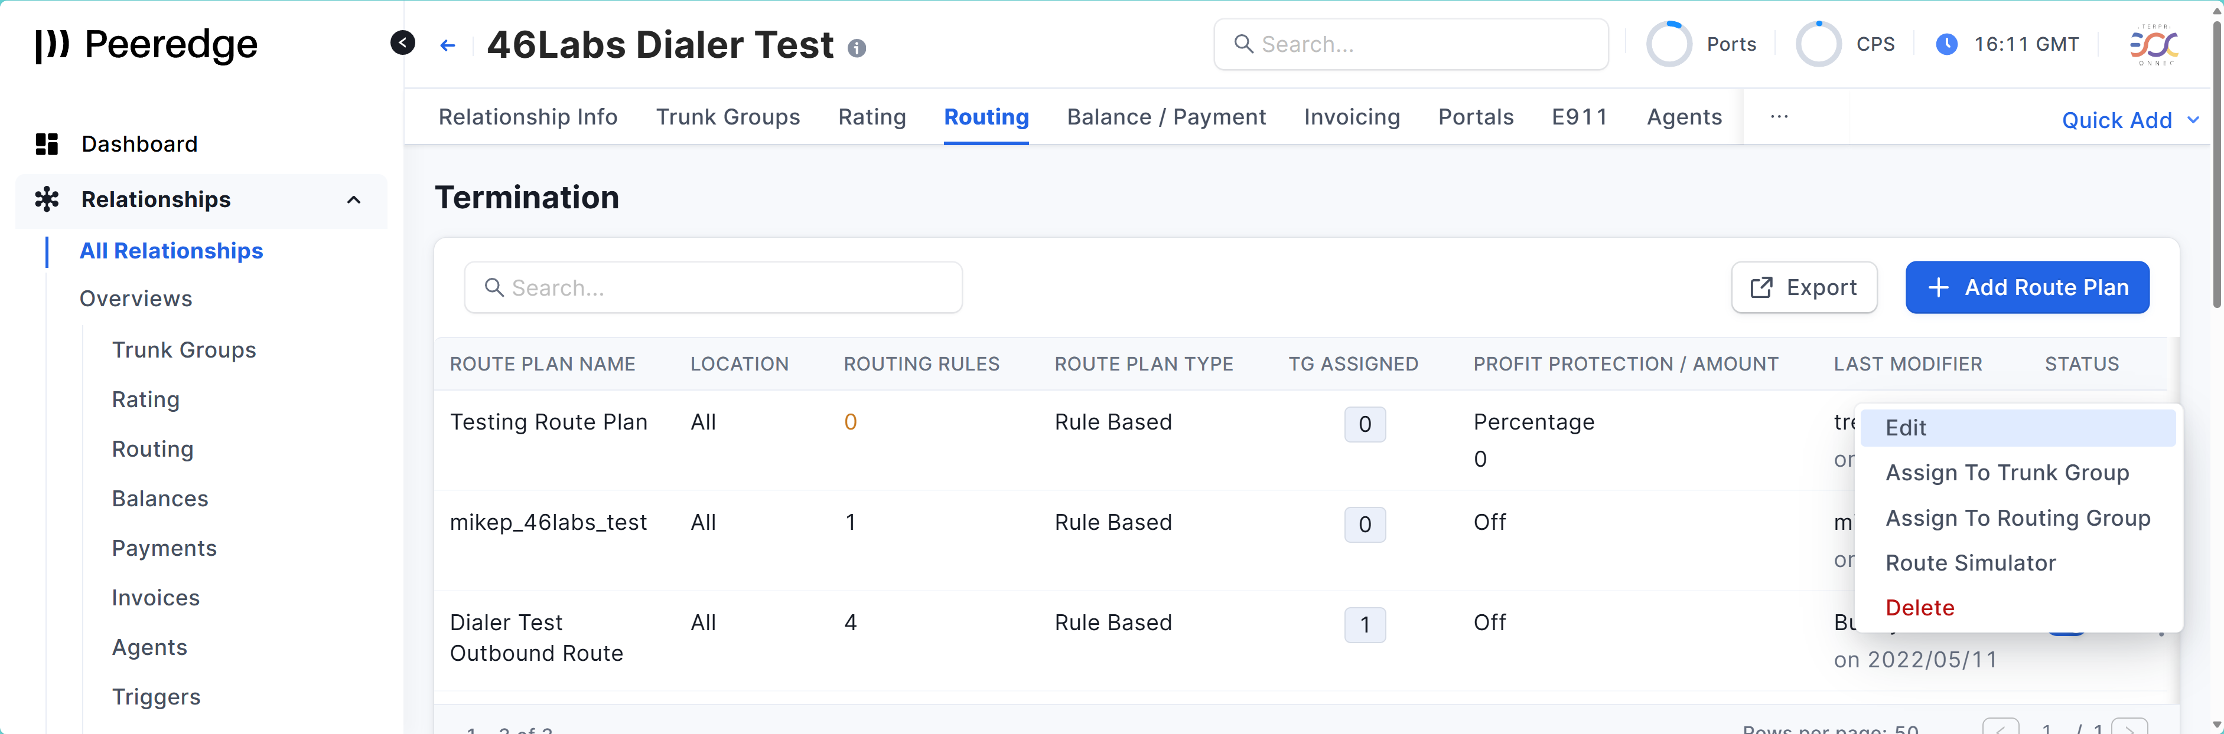The image size is (2224, 734).
Task: Select Assign To Trunk Group from the menu
Action: click(2007, 473)
